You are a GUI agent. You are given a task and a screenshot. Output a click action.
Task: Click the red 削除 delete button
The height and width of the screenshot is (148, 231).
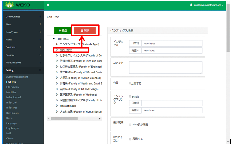tap(85, 30)
